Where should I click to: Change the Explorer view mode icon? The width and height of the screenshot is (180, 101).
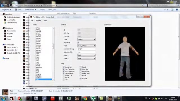[165, 10]
